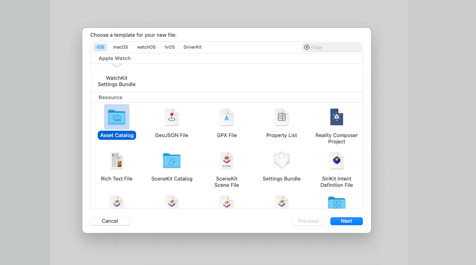Viewport: 476px width, 265px height.
Task: Click the GeoJSON File label
Action: (x=172, y=135)
